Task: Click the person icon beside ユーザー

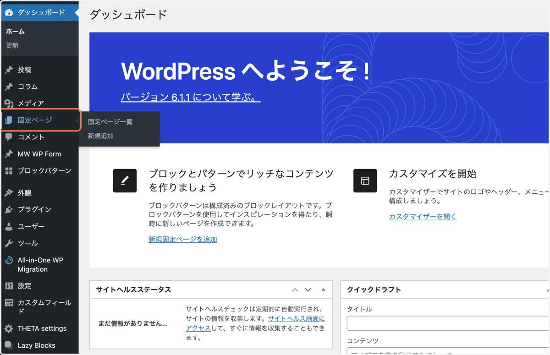Action: coord(9,226)
